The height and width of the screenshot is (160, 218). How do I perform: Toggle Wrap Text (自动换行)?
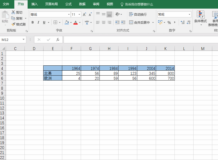(x=138, y=14)
